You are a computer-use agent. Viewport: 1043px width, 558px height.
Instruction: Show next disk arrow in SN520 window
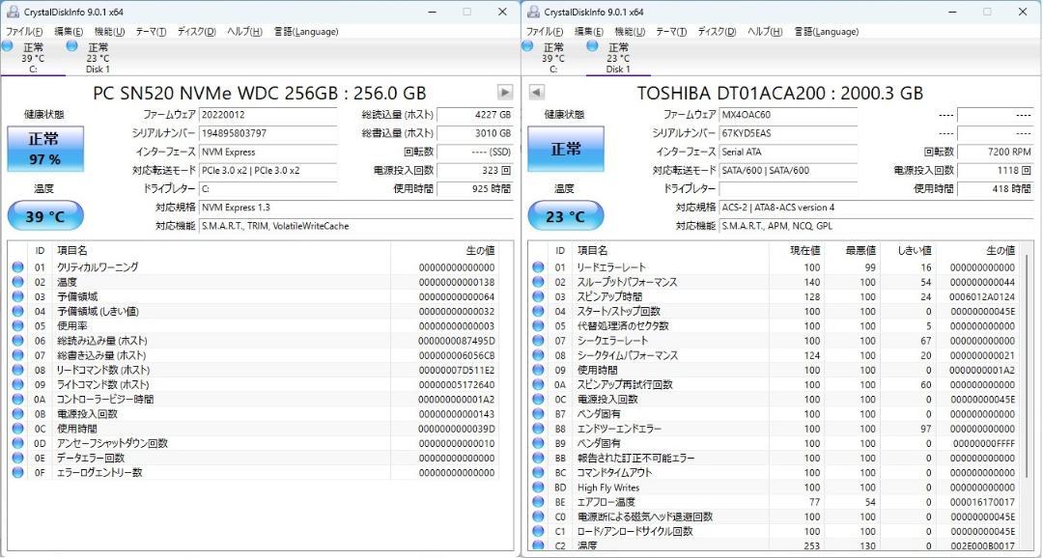505,93
